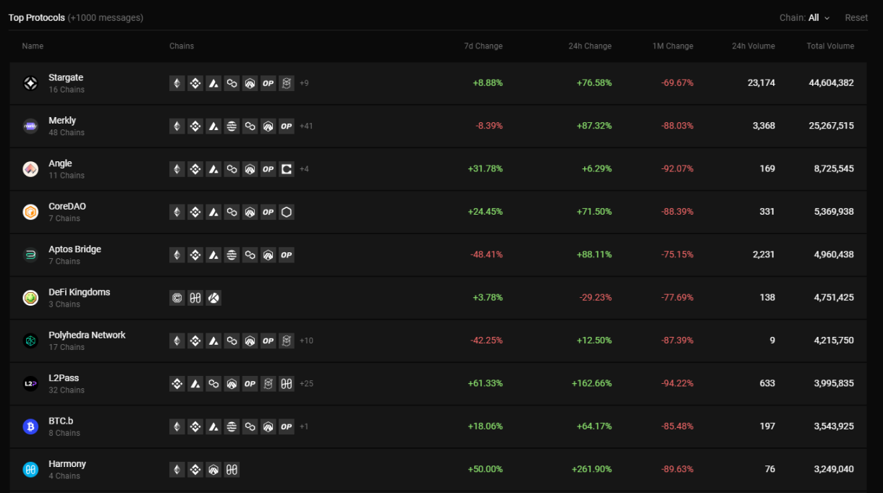This screenshot has height=493, width=883.
Task: Sort by Name column header
Action: (33, 46)
